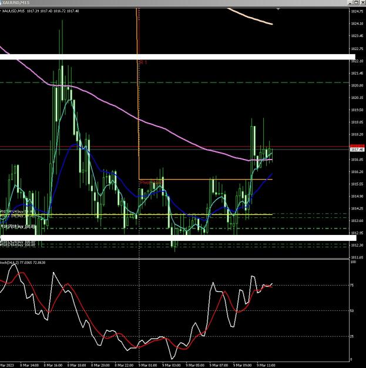Screen dimensions: 366x368
Task: Click stochastic scale level 50
Action: (x=352, y=311)
